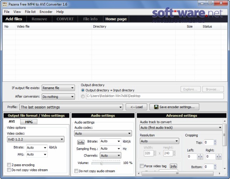The width and height of the screenshot is (230, 179).
Task: Sort by the Video file column header
Action: 53,26
